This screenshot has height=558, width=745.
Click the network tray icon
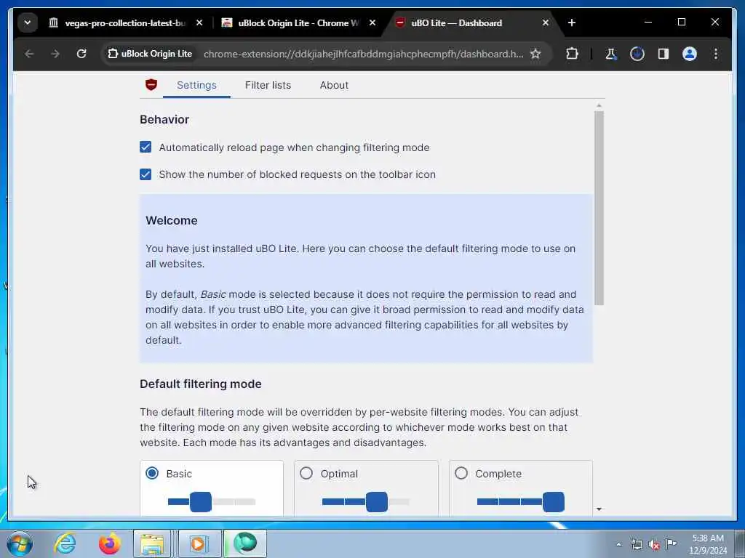pyautogui.click(x=636, y=544)
